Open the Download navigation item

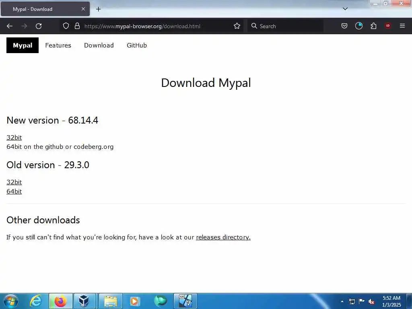(x=99, y=45)
